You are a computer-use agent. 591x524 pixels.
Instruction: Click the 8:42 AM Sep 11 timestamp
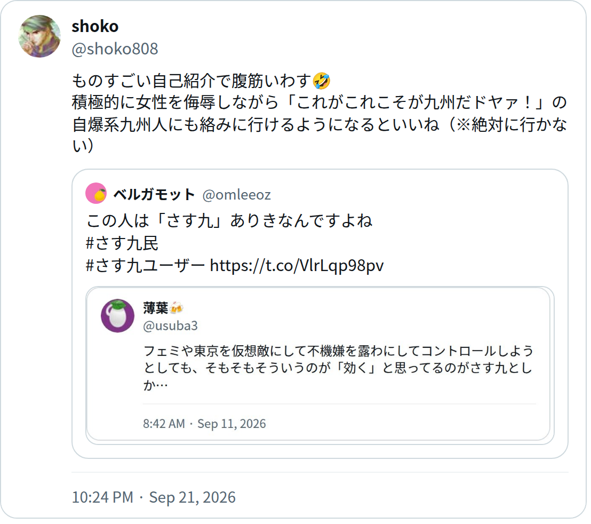point(204,424)
